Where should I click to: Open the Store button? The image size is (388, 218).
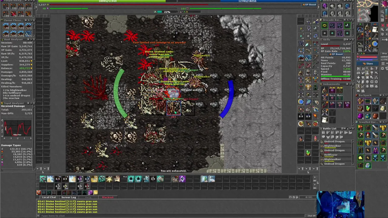(x=368, y=64)
